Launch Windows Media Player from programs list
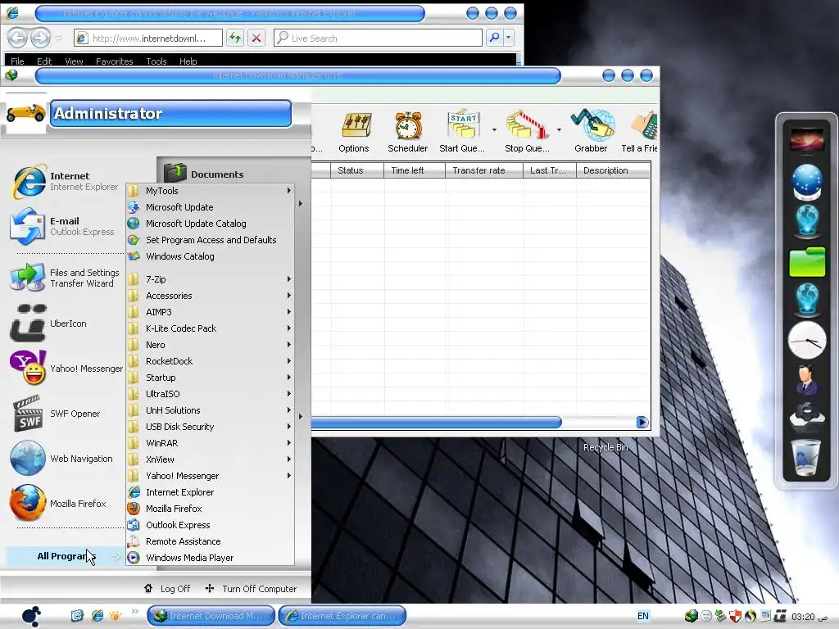Viewport: 839px width, 629px height. [x=211, y=558]
